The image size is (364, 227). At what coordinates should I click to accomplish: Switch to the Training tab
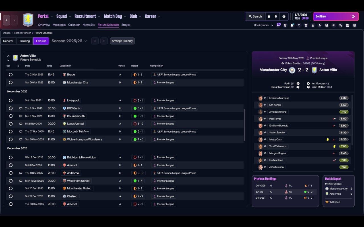(x=24, y=41)
